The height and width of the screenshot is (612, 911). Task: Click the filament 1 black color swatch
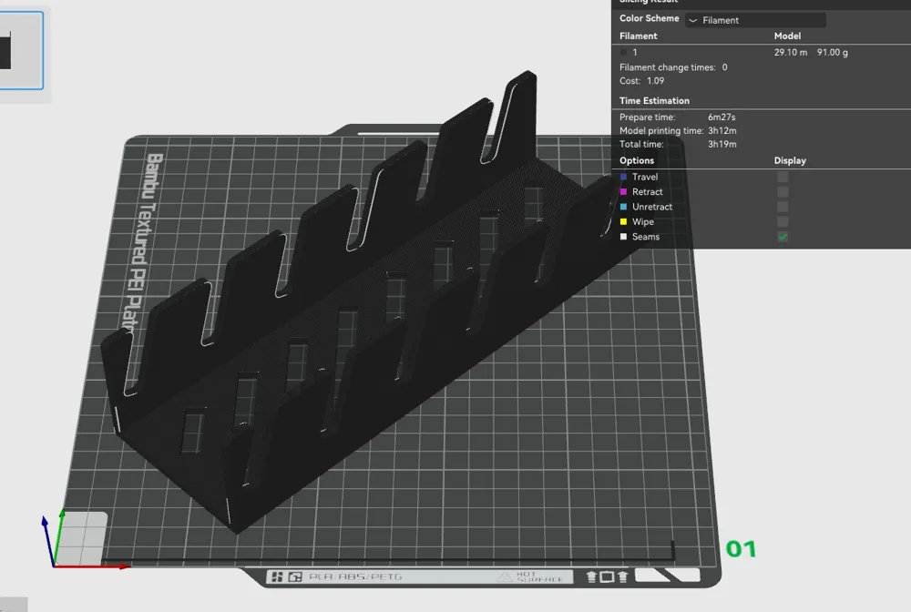pyautogui.click(x=623, y=52)
